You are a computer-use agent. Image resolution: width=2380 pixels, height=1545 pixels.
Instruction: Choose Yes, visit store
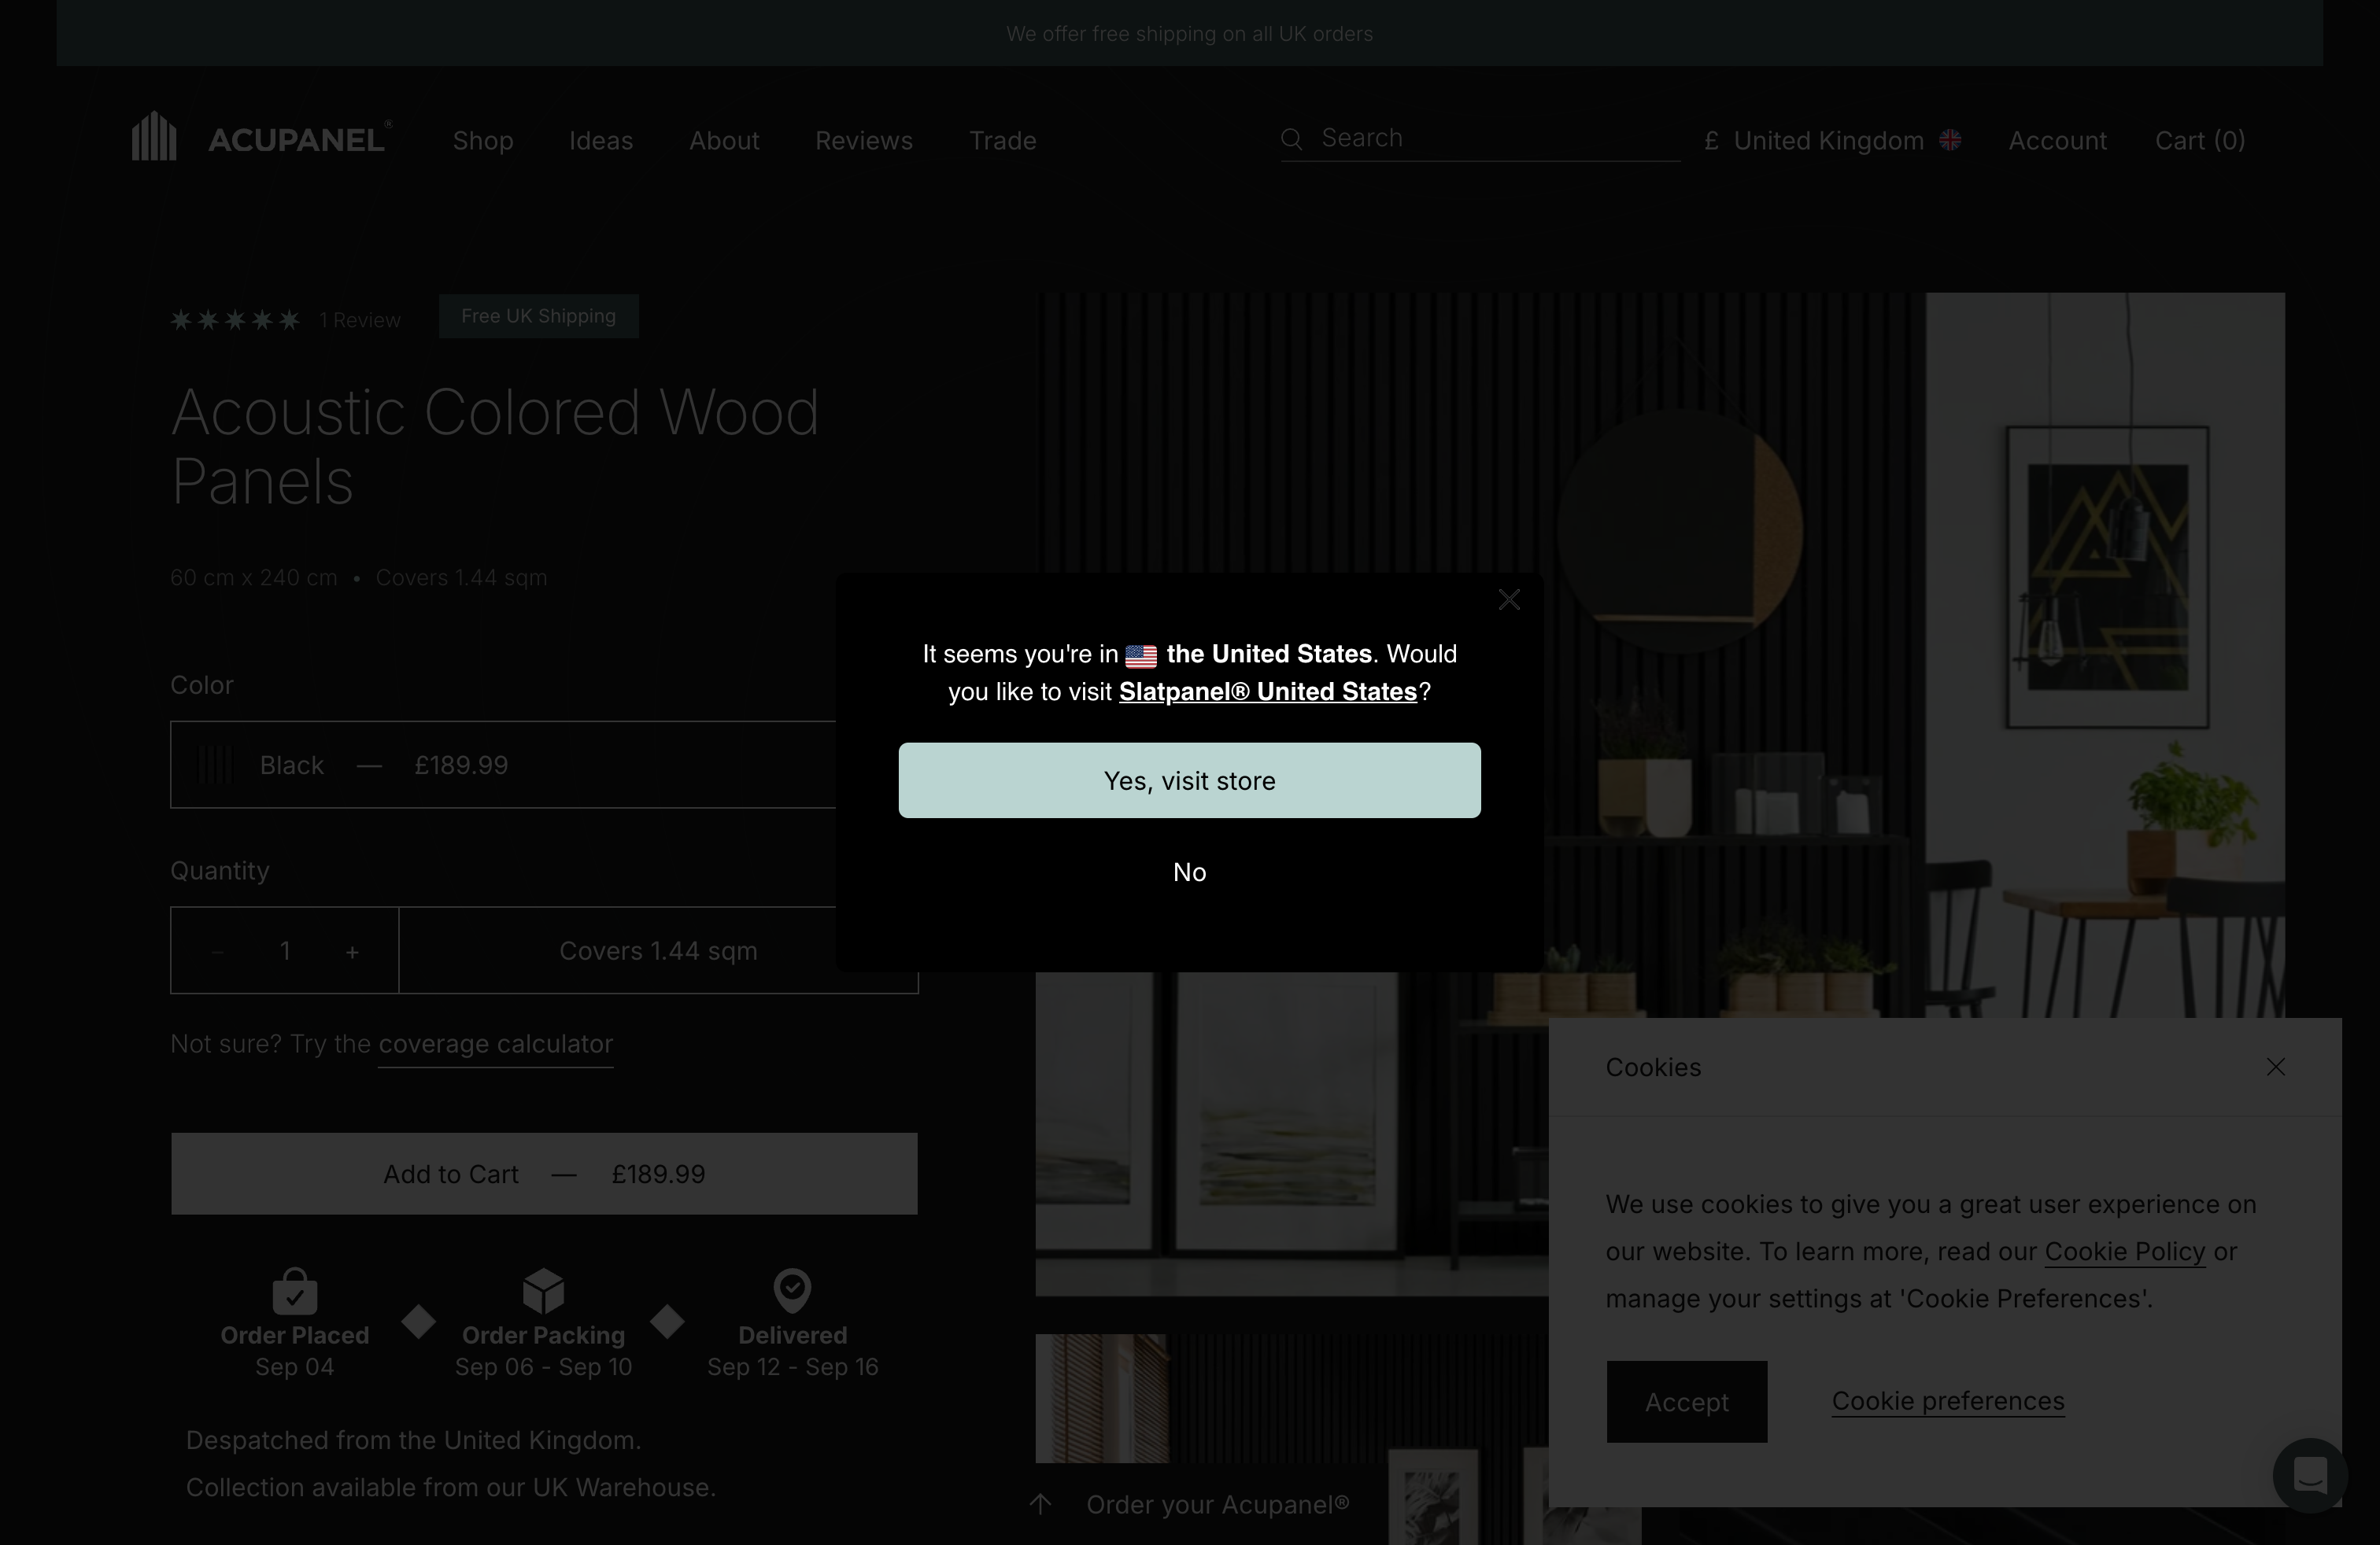click(1189, 780)
